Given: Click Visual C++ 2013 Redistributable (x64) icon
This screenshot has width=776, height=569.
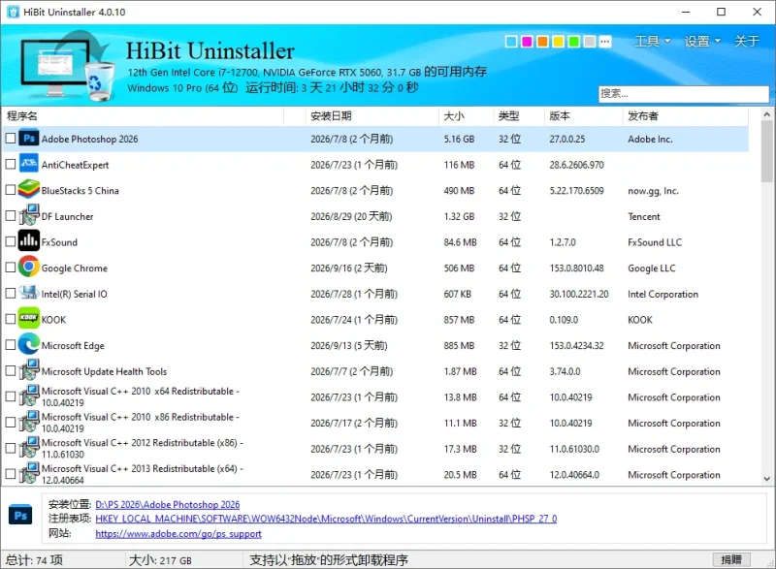Looking at the screenshot, I should [29, 473].
